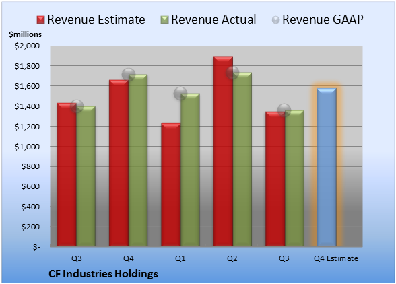Image resolution: width=396 pixels, height=284 pixels.
Task: Click the '$millions' axis unit label
Action: tap(26, 34)
